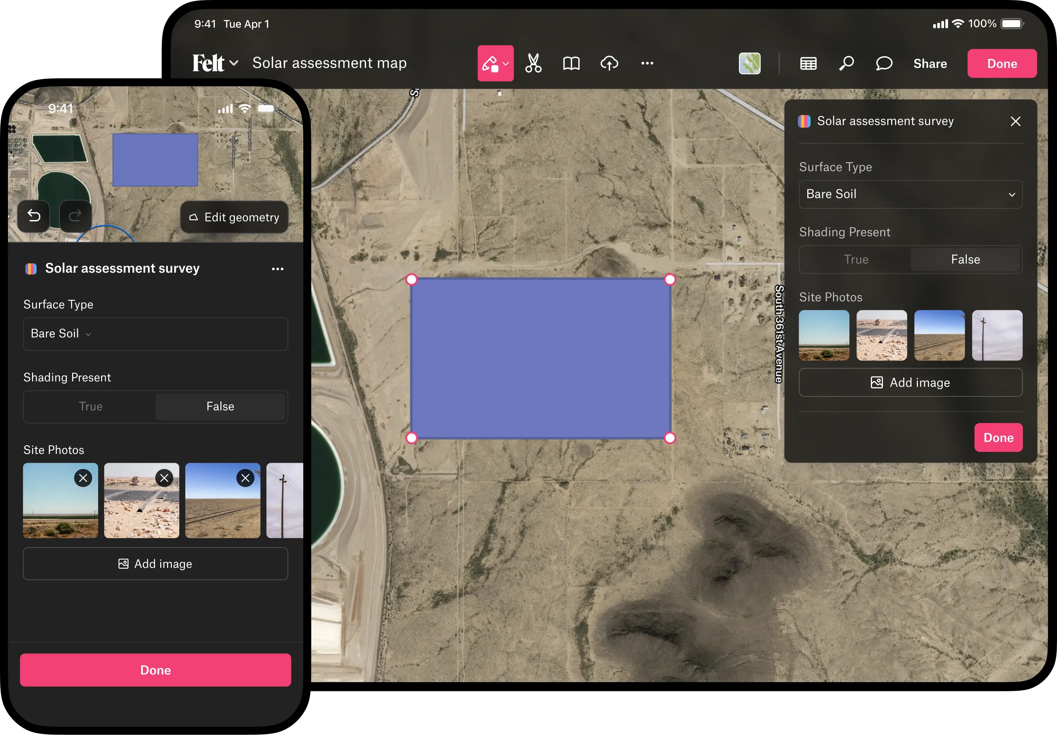Expand Surface Type dropdown in tablet panel
The image size is (1057, 735).
(x=910, y=194)
